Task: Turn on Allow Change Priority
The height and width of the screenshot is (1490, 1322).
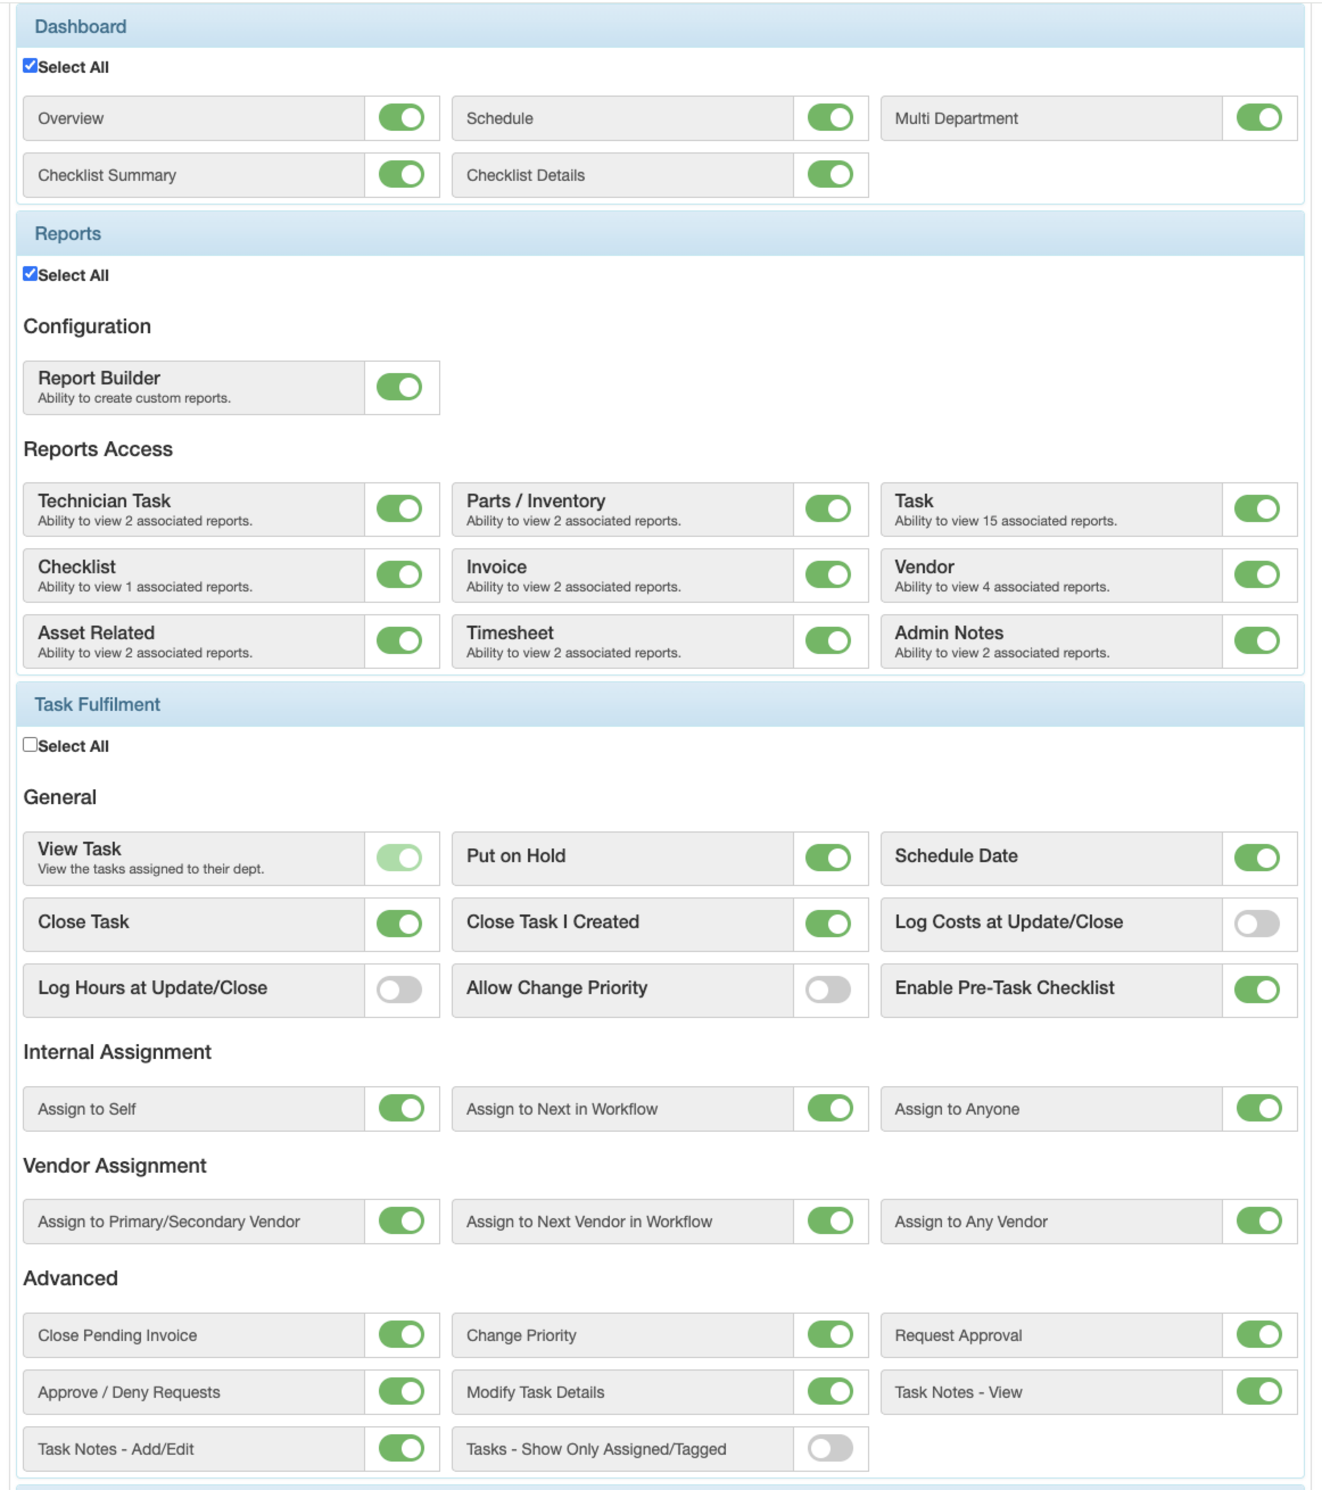Action: click(x=828, y=989)
